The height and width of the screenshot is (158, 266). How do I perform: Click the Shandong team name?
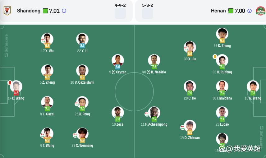[29, 11]
